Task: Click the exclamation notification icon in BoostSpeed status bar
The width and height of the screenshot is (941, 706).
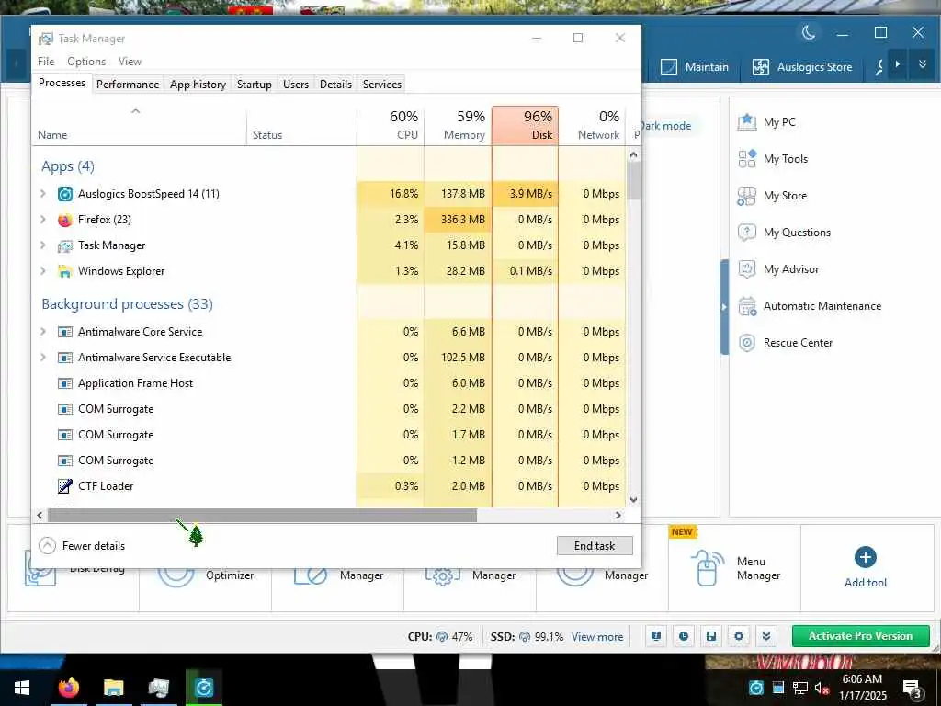Action: pyautogui.click(x=656, y=636)
